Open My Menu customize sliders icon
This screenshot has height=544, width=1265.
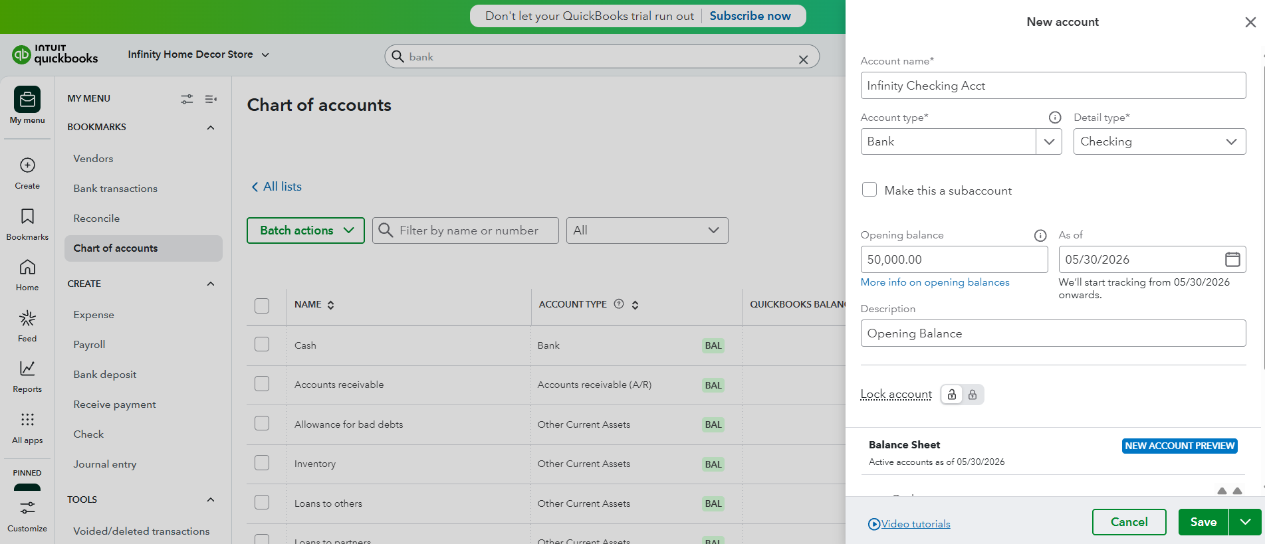[187, 99]
